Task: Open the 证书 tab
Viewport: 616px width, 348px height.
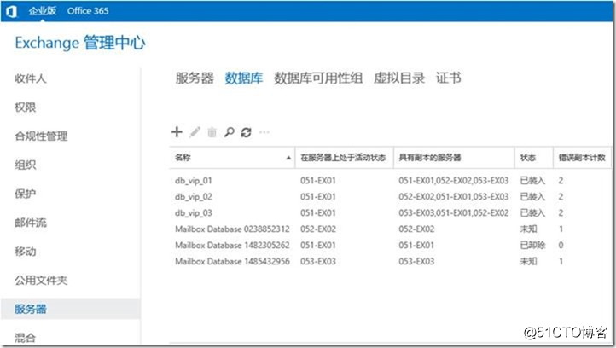Action: click(x=448, y=78)
